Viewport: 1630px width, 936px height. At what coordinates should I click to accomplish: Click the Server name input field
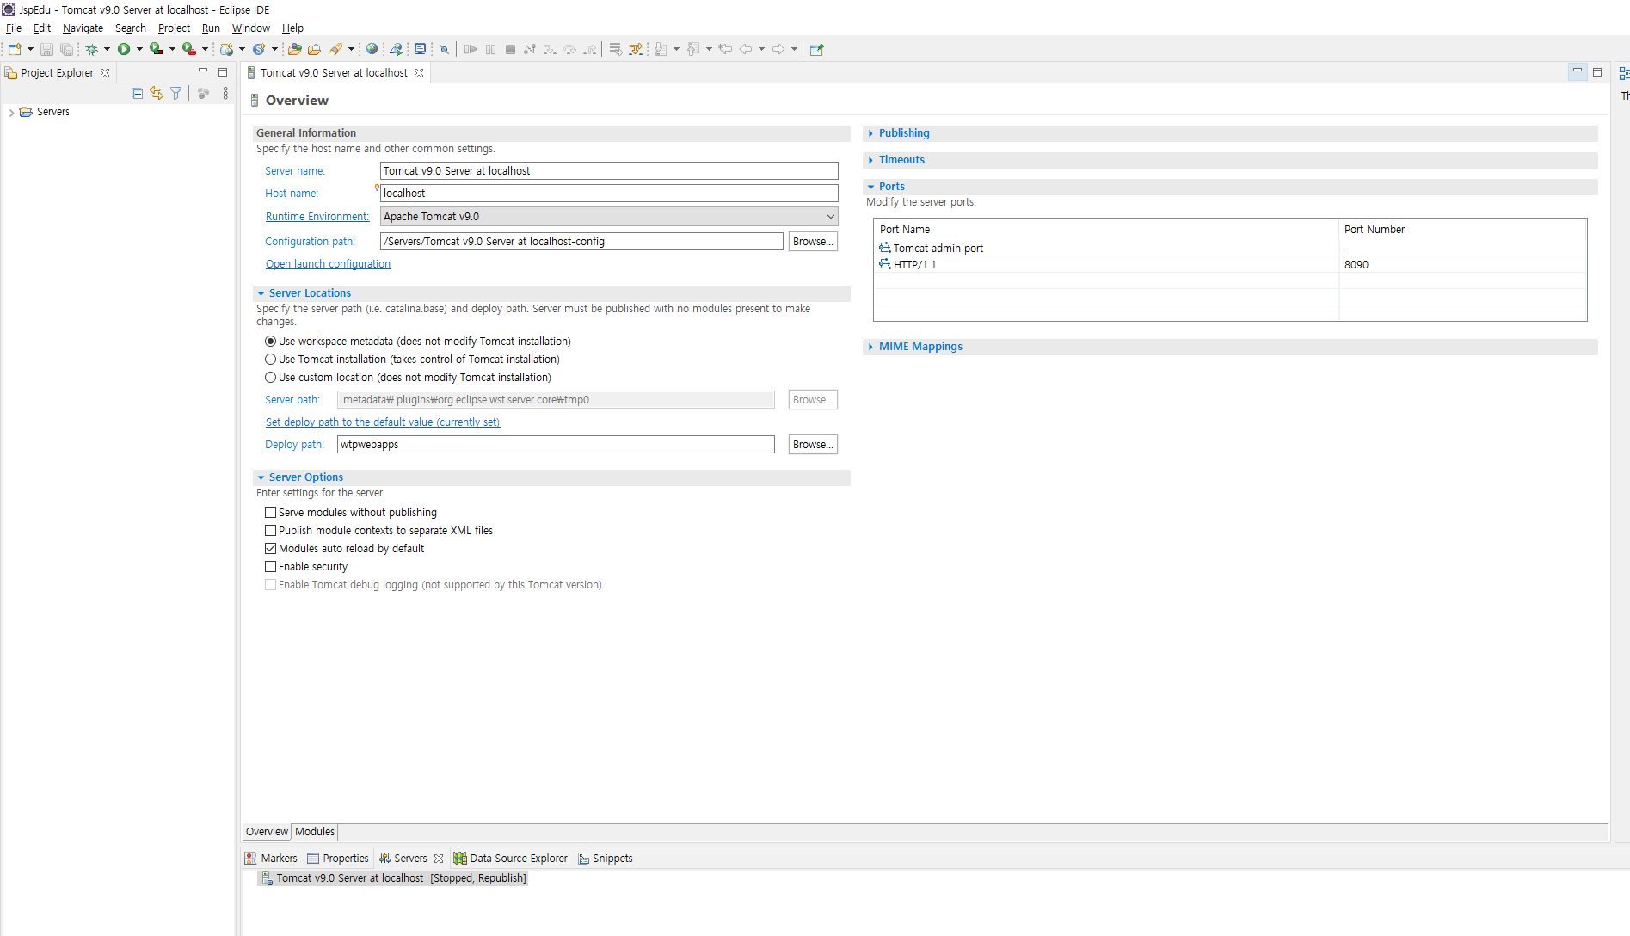click(x=609, y=171)
